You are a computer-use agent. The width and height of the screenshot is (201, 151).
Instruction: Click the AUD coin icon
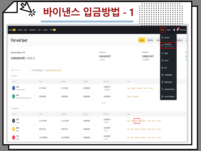tap(14, 88)
